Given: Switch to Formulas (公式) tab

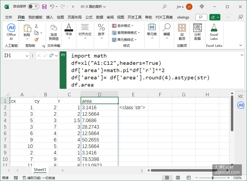Looking at the screenshot, I should [89, 17].
